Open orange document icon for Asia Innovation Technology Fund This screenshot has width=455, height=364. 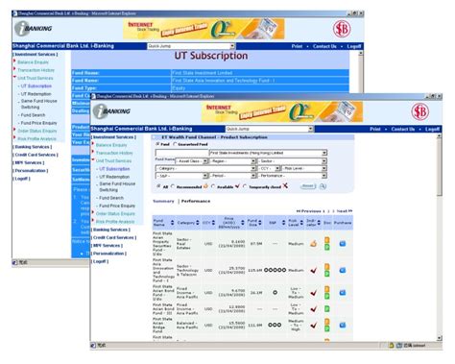click(x=327, y=266)
